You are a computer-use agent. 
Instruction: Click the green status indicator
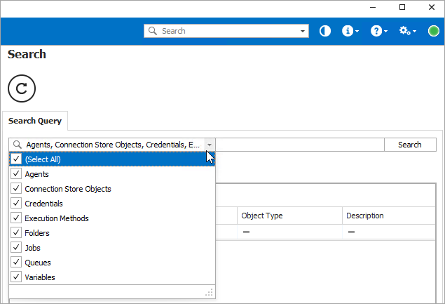pos(434,31)
